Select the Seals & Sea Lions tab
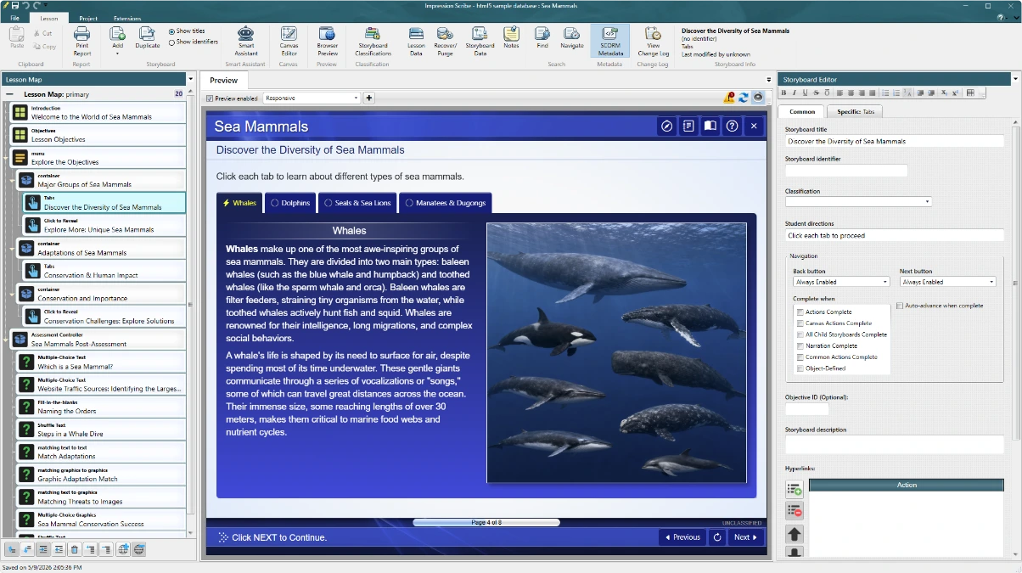1022x573 pixels. (357, 203)
